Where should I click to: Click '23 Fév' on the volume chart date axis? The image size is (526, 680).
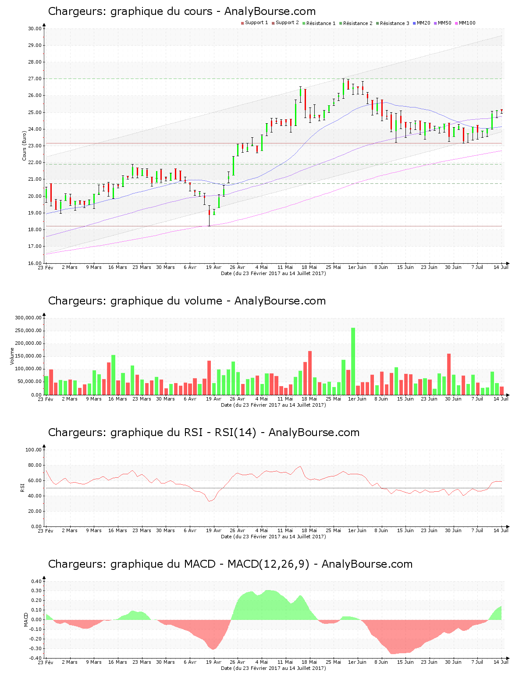pyautogui.click(x=45, y=399)
